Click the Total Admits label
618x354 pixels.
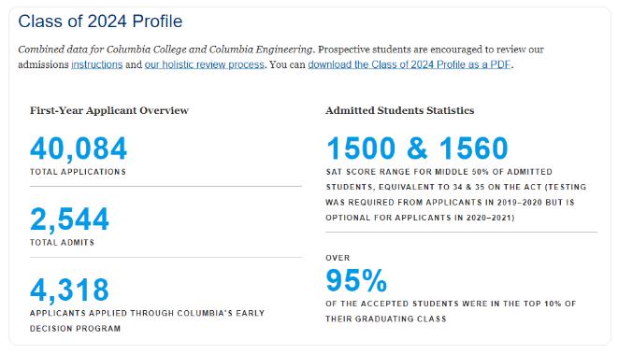63,243
